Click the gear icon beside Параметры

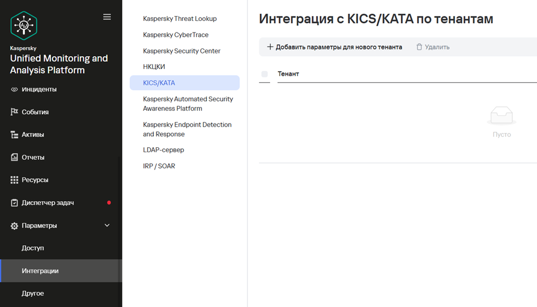click(14, 225)
